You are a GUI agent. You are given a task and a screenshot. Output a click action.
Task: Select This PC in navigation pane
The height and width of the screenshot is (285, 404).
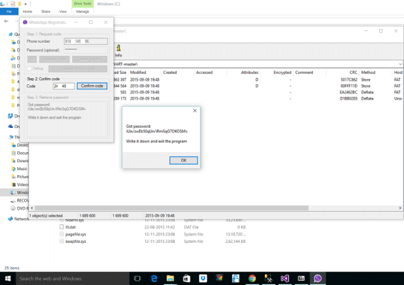coord(14,137)
